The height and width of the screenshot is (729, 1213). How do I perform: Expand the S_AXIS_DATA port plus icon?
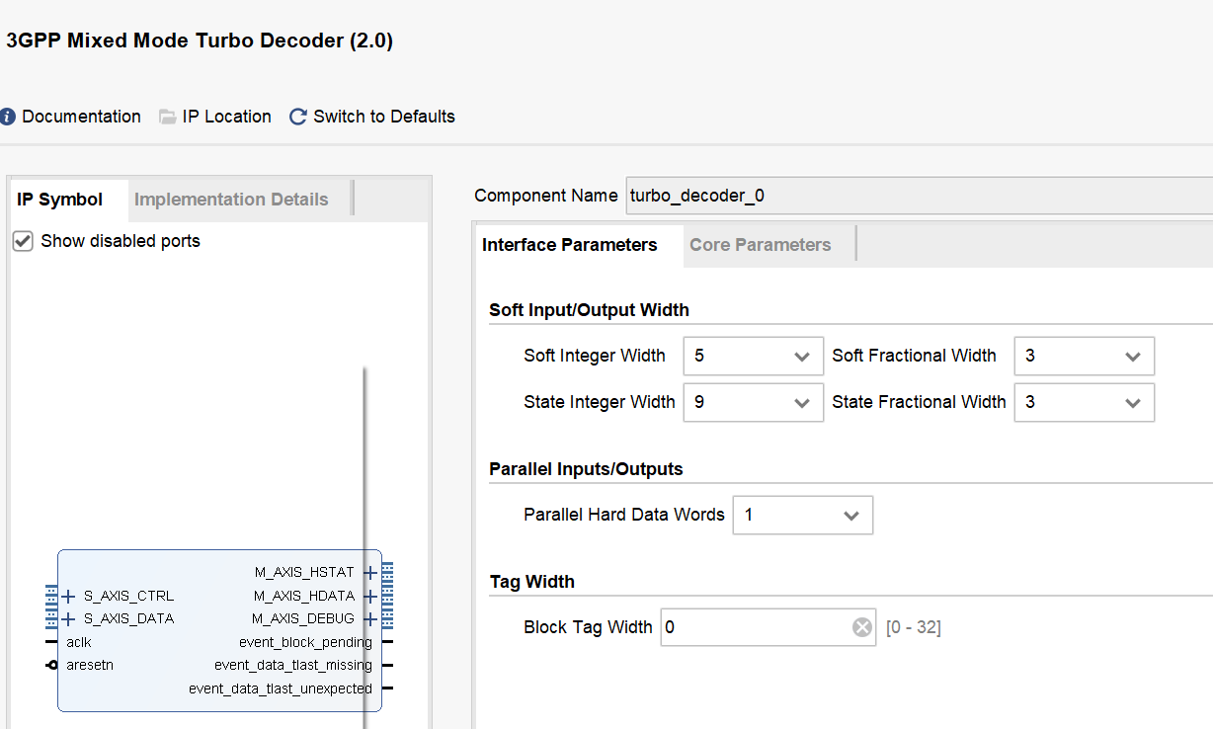pos(68,619)
